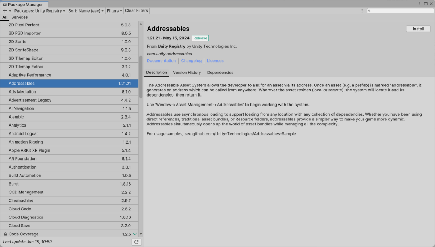Image resolution: width=435 pixels, height=247 pixels.
Task: Open the add package plus dropdown
Action: 7,11
